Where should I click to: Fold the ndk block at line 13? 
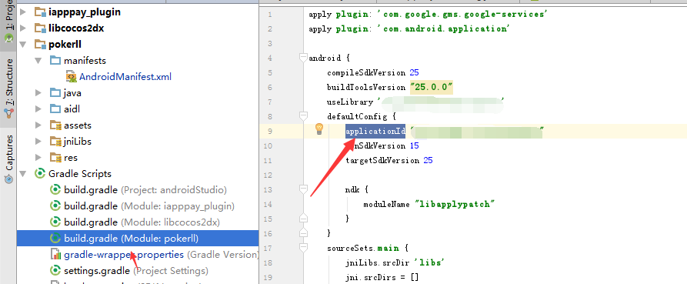click(x=303, y=189)
